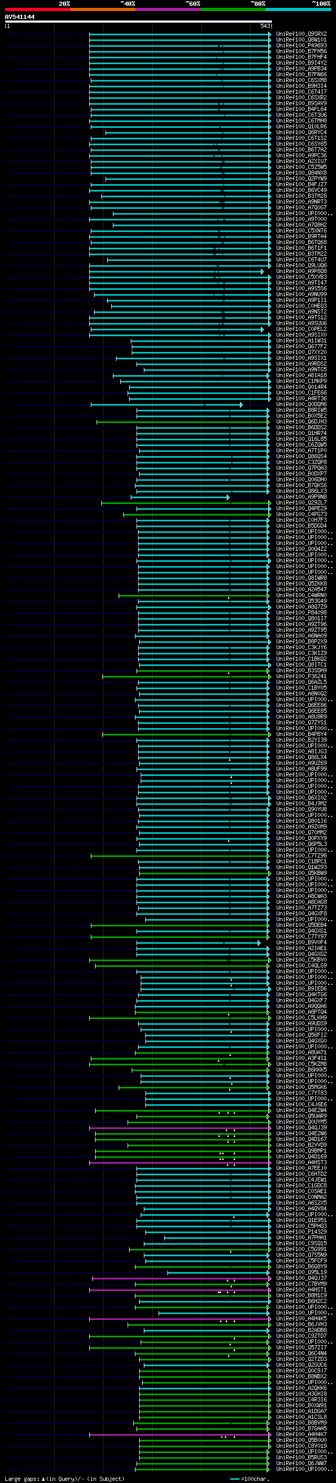336x1483 pixels.
Task: Select the UniRef100_Q9LUQ6 label
Action: point(301,265)
